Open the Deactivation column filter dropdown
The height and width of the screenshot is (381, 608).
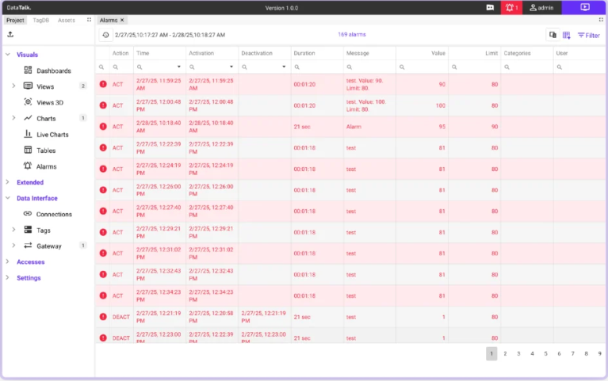point(284,67)
